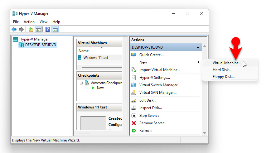The image size is (266, 153).
Task: Close the Hyper-V Manager window
Action: (202, 13)
